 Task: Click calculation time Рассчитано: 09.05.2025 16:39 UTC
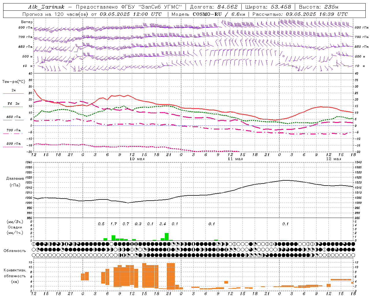pyautogui.click(x=300, y=14)
